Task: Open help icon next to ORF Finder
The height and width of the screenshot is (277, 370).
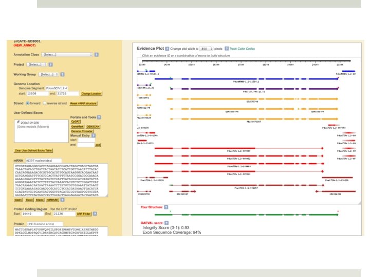Action: coord(95,214)
